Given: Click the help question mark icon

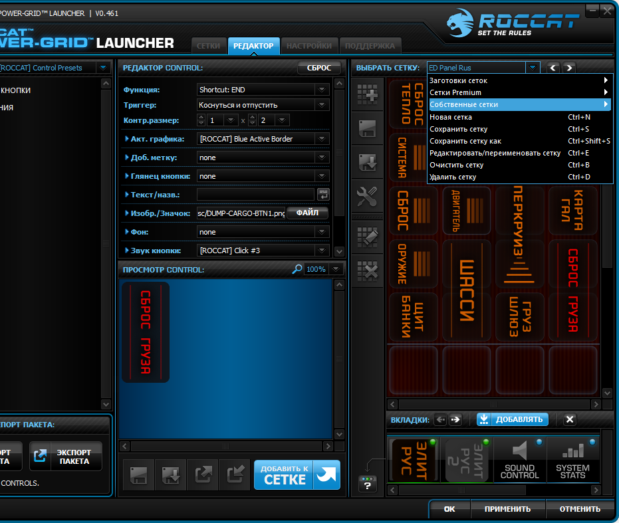Looking at the screenshot, I should click(368, 484).
